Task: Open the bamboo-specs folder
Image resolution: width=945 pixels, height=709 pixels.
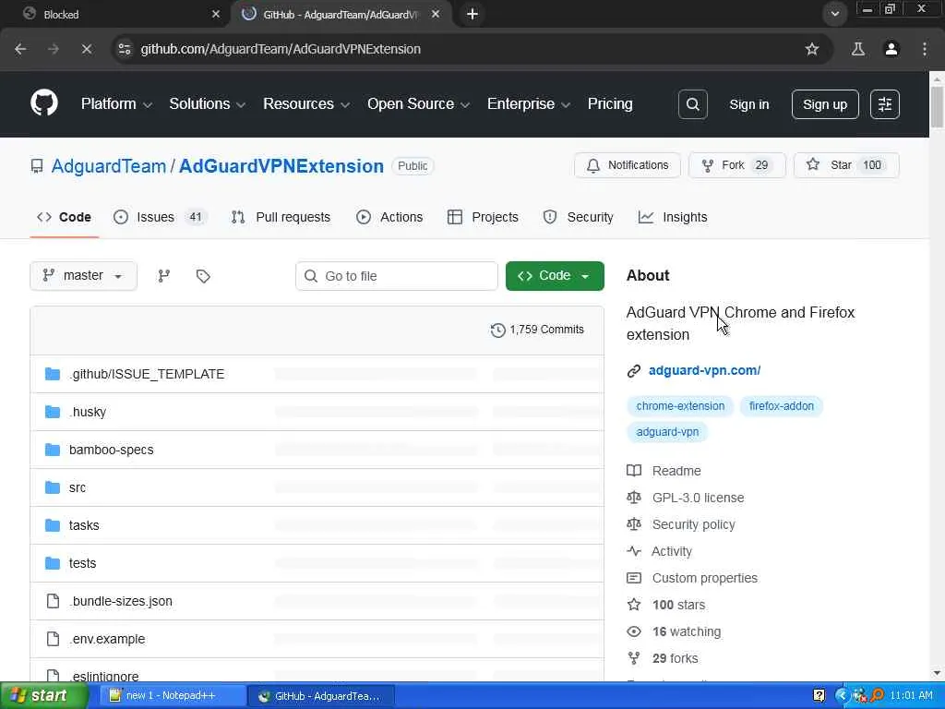Action: pyautogui.click(x=112, y=450)
